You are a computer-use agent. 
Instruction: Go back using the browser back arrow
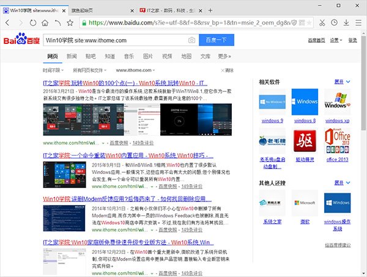tap(7, 23)
